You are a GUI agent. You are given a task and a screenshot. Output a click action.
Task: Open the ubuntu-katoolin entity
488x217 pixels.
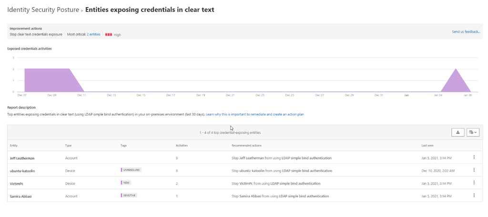pyautogui.click(x=22, y=171)
